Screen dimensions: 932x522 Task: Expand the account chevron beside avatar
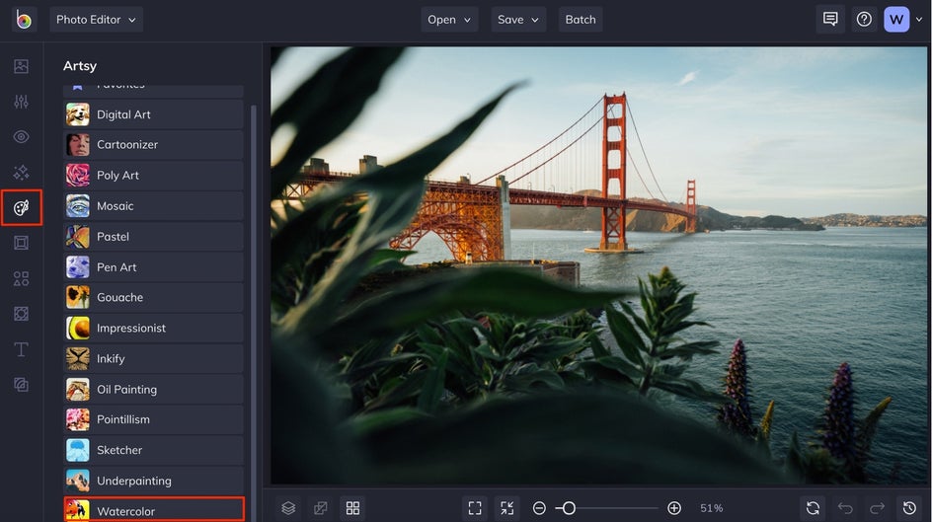click(x=919, y=20)
